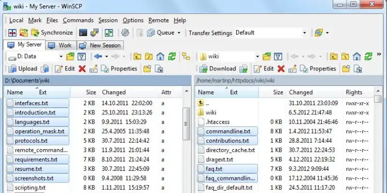This screenshot has width=387, height=193.
Task: Go to local home directory icon
Action: [160, 56]
